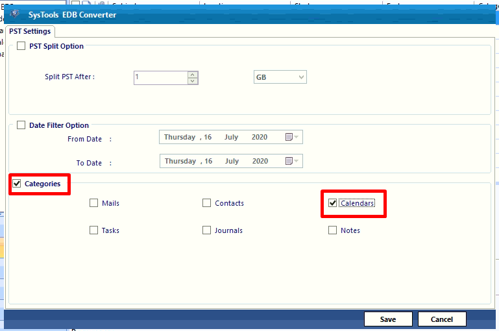Expand the From Date dropdown arrow
499x331 pixels.
297,137
